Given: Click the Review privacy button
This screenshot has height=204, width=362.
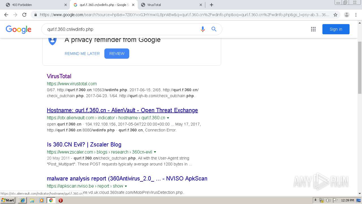Looking at the screenshot, I should (117, 54).
